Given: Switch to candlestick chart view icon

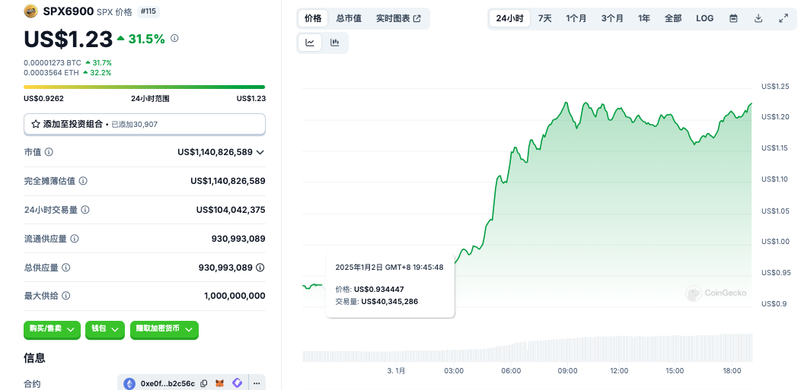Looking at the screenshot, I should 334,43.
